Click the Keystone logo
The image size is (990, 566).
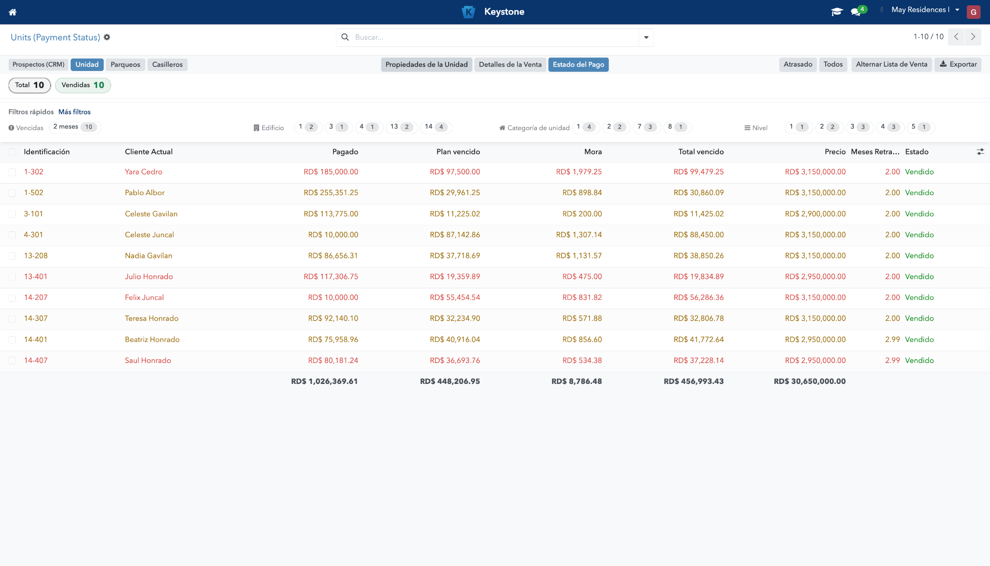pos(468,12)
